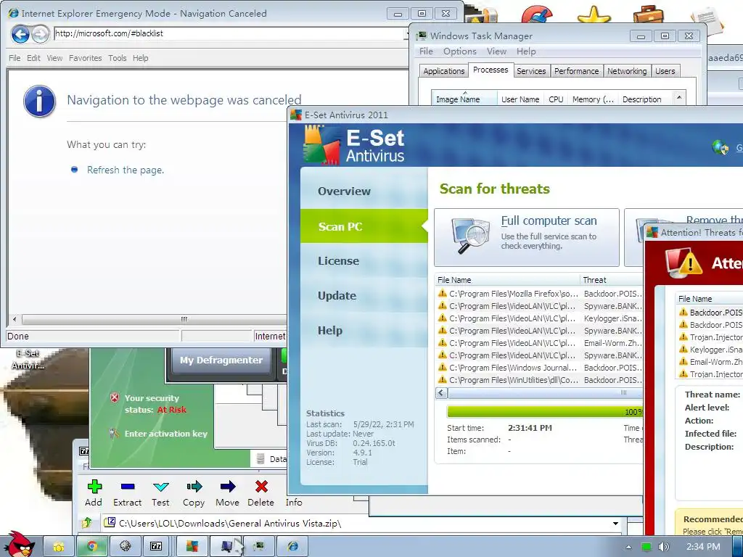743x557 pixels.
Task: Click the 7-Zip Extract button
Action: pyautogui.click(x=127, y=493)
